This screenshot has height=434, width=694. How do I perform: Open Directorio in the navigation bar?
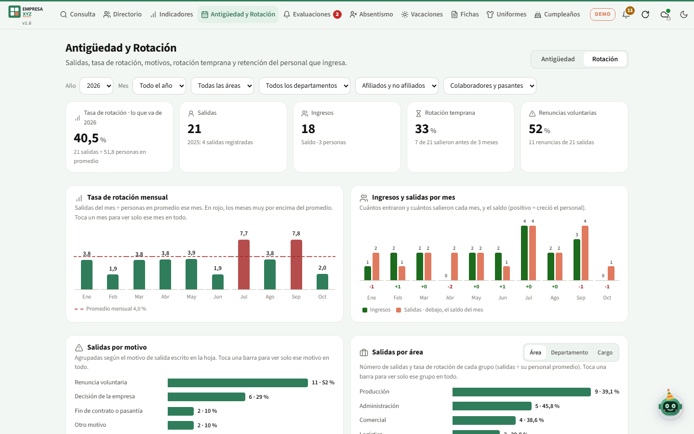tap(122, 14)
